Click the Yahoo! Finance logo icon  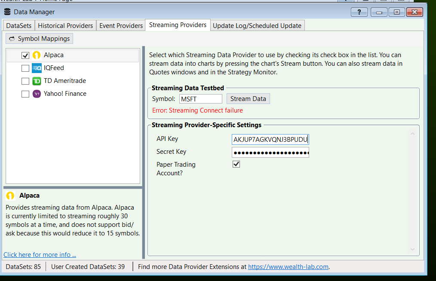coord(37,94)
